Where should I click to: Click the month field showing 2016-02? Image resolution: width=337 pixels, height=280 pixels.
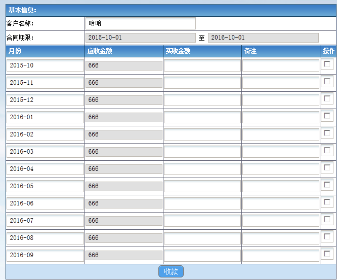pyautogui.click(x=45, y=134)
